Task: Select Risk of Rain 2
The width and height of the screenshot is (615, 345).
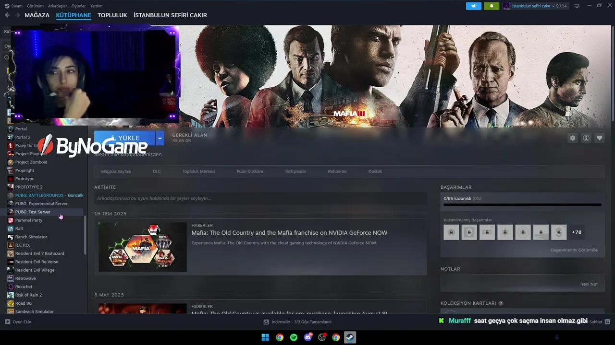Action: pyautogui.click(x=28, y=295)
